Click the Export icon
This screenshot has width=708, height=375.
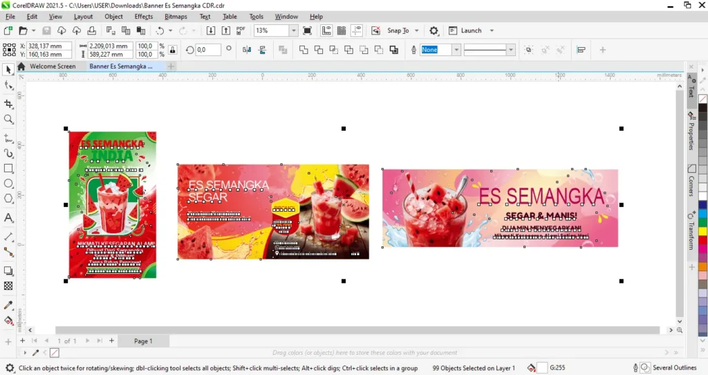226,30
